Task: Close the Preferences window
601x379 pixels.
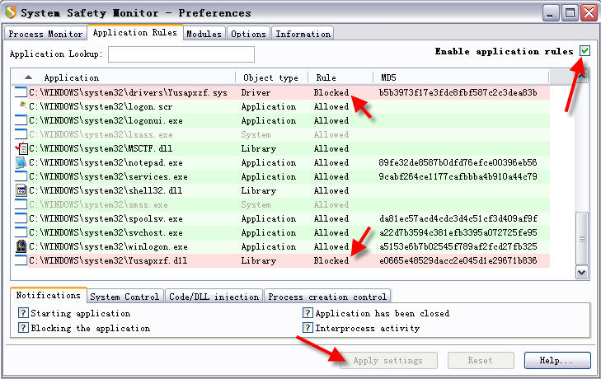Action: click(x=589, y=13)
